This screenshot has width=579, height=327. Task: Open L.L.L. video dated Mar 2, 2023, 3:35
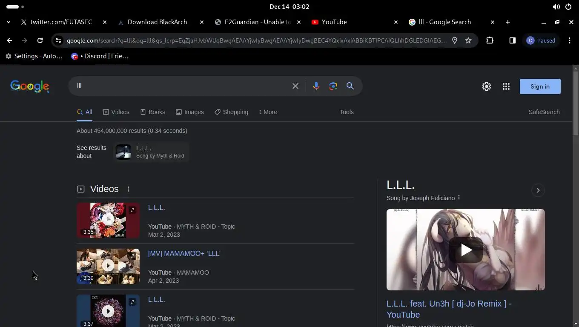pyautogui.click(x=156, y=208)
